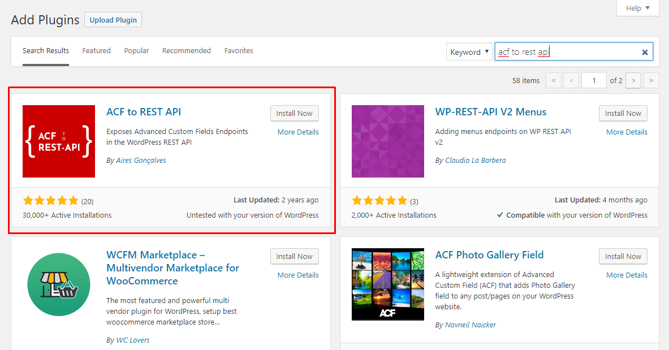
Task: Open the Recommended plugins tab
Action: pyautogui.click(x=186, y=50)
